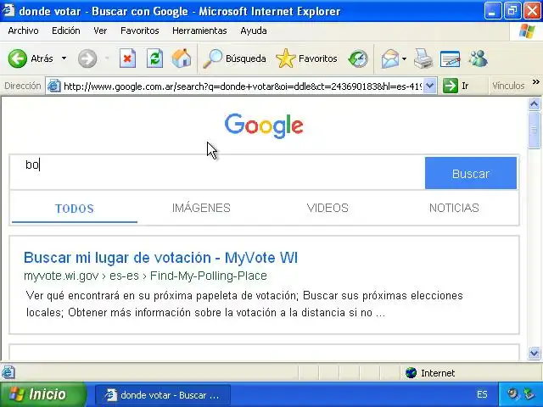Click the vertical scrollbar thumb
The height and width of the screenshot is (407, 543).
coord(534,130)
